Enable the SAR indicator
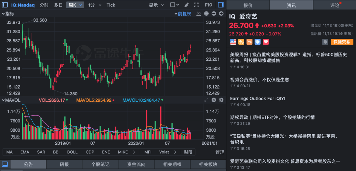 click(41, 152)
